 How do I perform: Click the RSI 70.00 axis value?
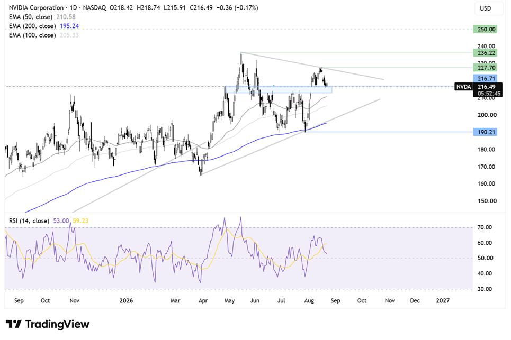pos(485,227)
